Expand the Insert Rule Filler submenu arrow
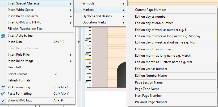 71,55
